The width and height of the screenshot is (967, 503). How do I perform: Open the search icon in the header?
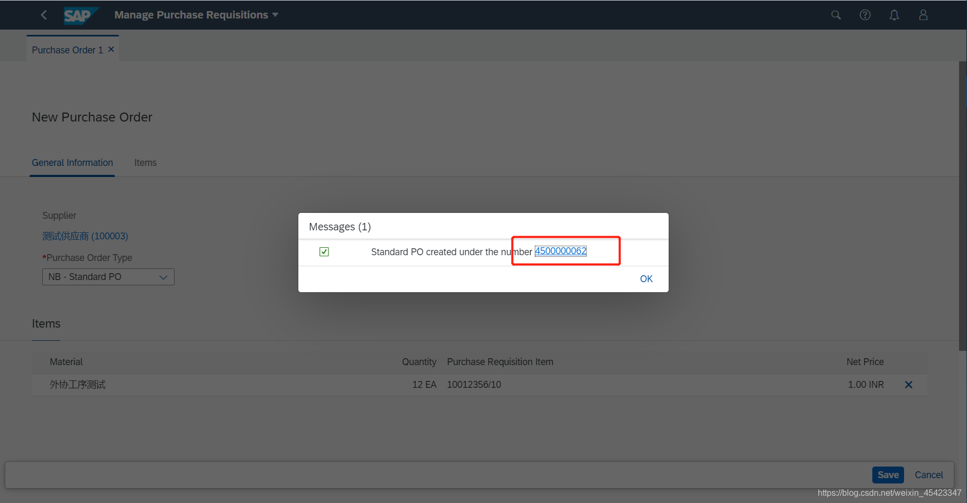point(836,15)
